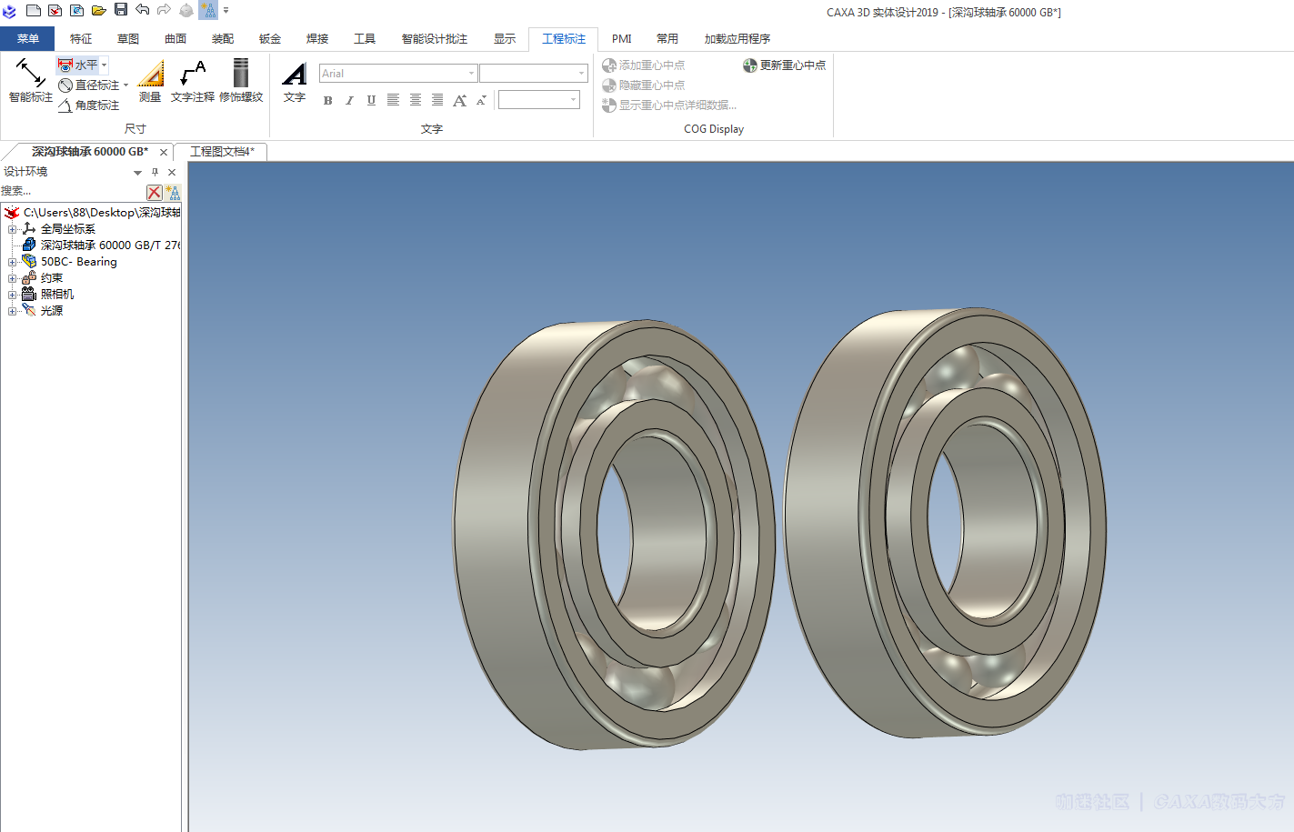Click the 角度标注 angle dimension icon
This screenshot has width=1294, height=832.
(65, 105)
